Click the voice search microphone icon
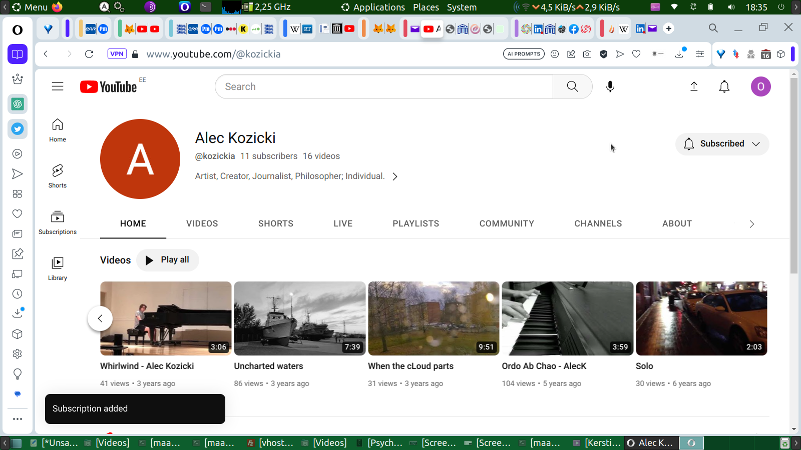 [610, 86]
